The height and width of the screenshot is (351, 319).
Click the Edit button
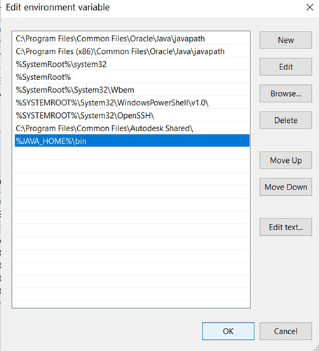pos(285,67)
